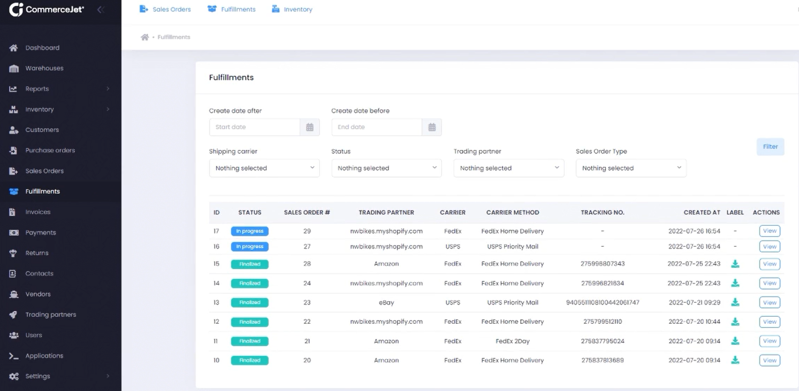Open the Fulfillments top tab
799x391 pixels.
point(232,9)
